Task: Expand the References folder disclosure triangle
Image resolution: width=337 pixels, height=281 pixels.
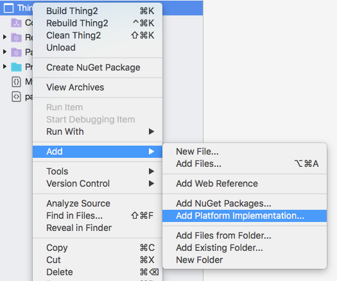Action: coord(4,37)
